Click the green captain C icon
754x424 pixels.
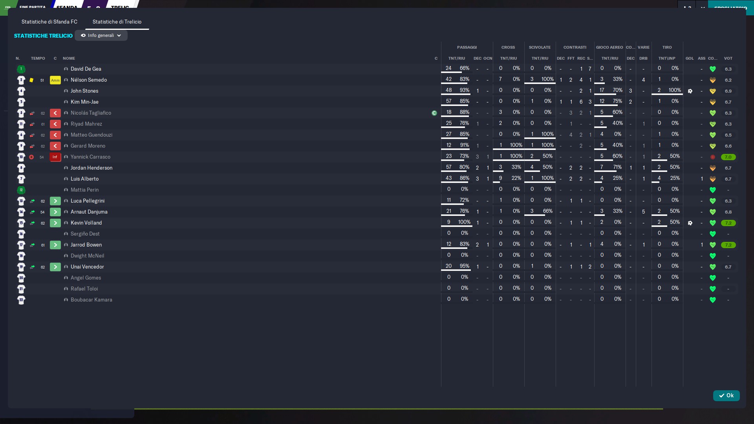(x=434, y=113)
